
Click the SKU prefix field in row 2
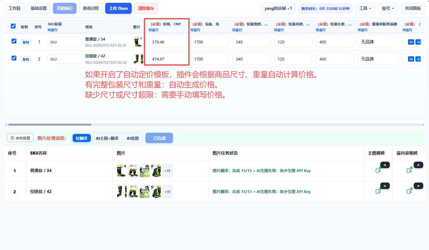65,59
